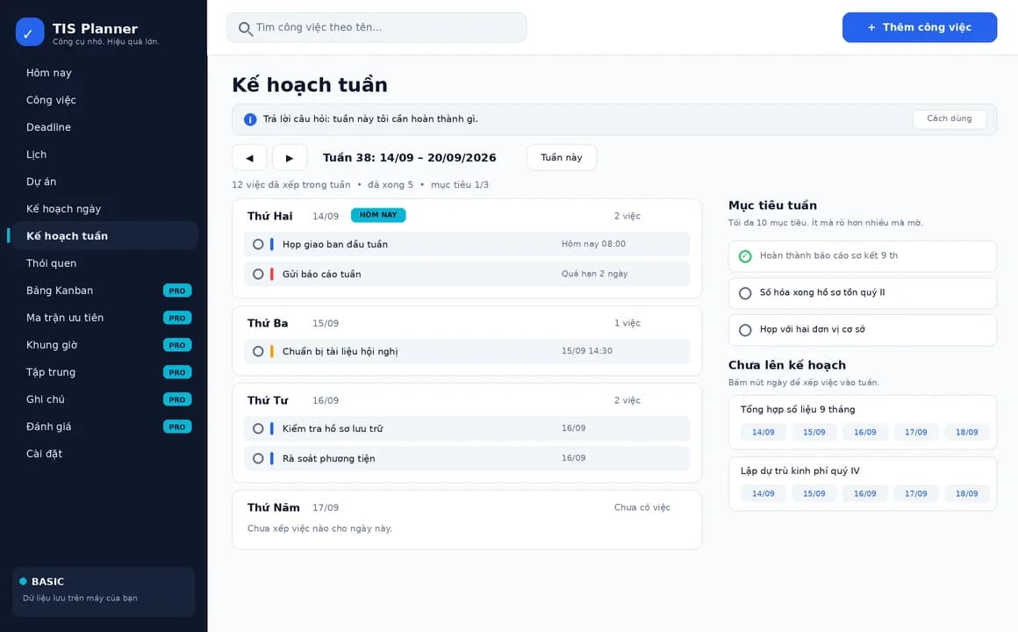1018x632 pixels.
Task: Click the PRO badge beside Tập trung
Action: (x=177, y=373)
